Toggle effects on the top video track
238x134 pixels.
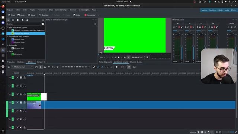click(17, 78)
